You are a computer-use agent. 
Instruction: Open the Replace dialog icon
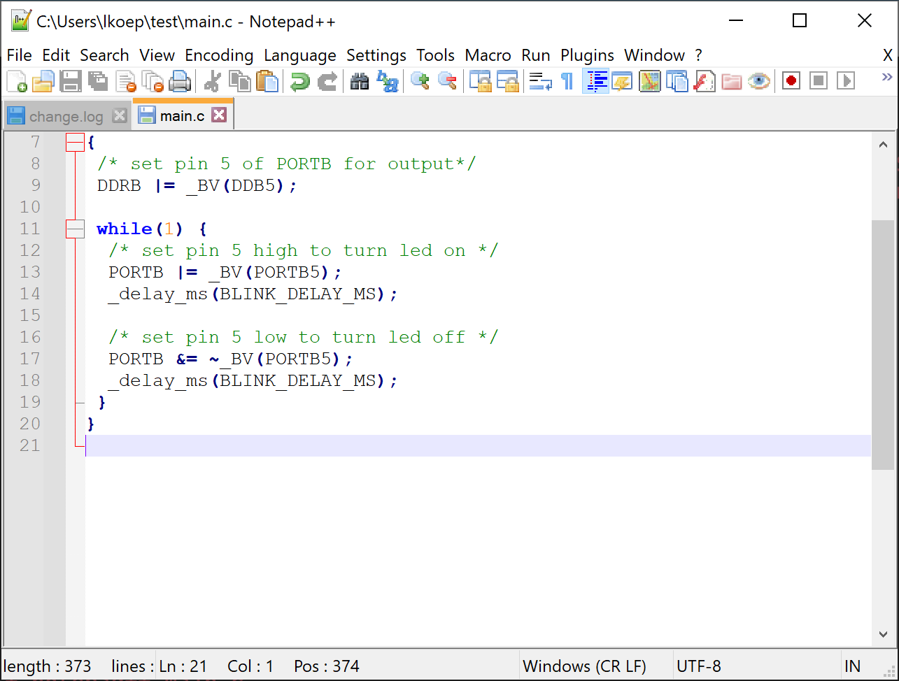387,81
